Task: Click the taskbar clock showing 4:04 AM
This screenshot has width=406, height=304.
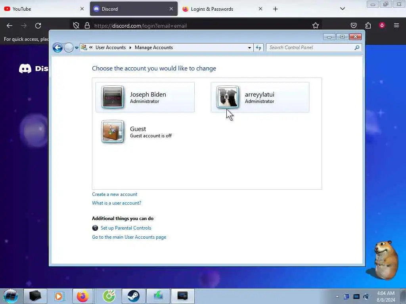Action: pyautogui.click(x=386, y=296)
